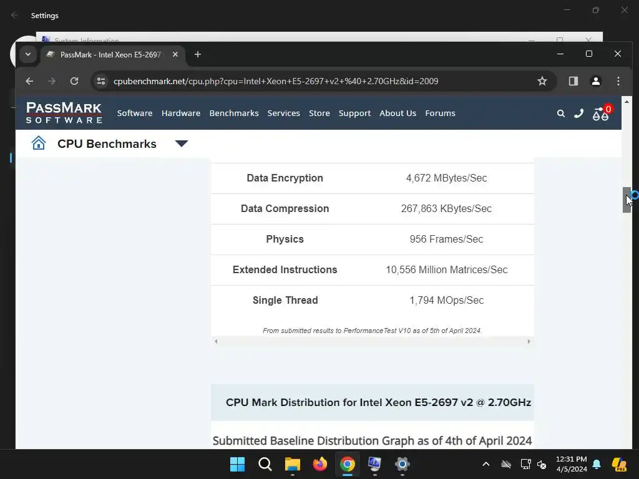Click the Chrome forward arrow
639x479 pixels.
51,81
